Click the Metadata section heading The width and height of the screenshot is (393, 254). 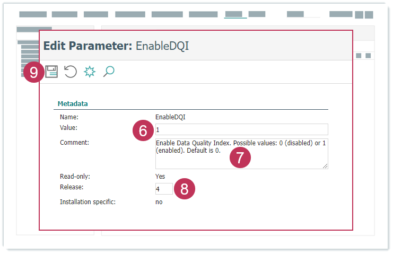(73, 103)
